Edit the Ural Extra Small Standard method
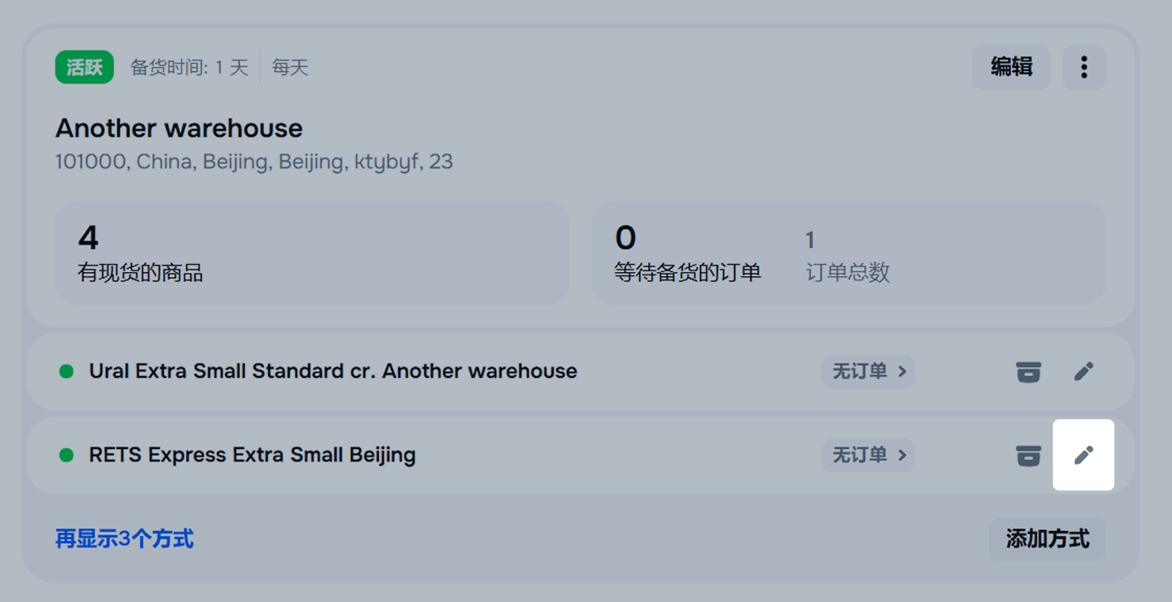1172x602 pixels. click(1083, 372)
